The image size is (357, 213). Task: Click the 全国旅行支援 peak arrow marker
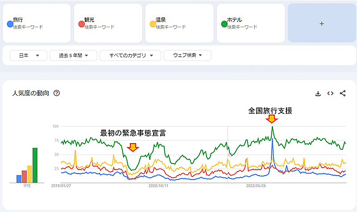tap(270, 119)
